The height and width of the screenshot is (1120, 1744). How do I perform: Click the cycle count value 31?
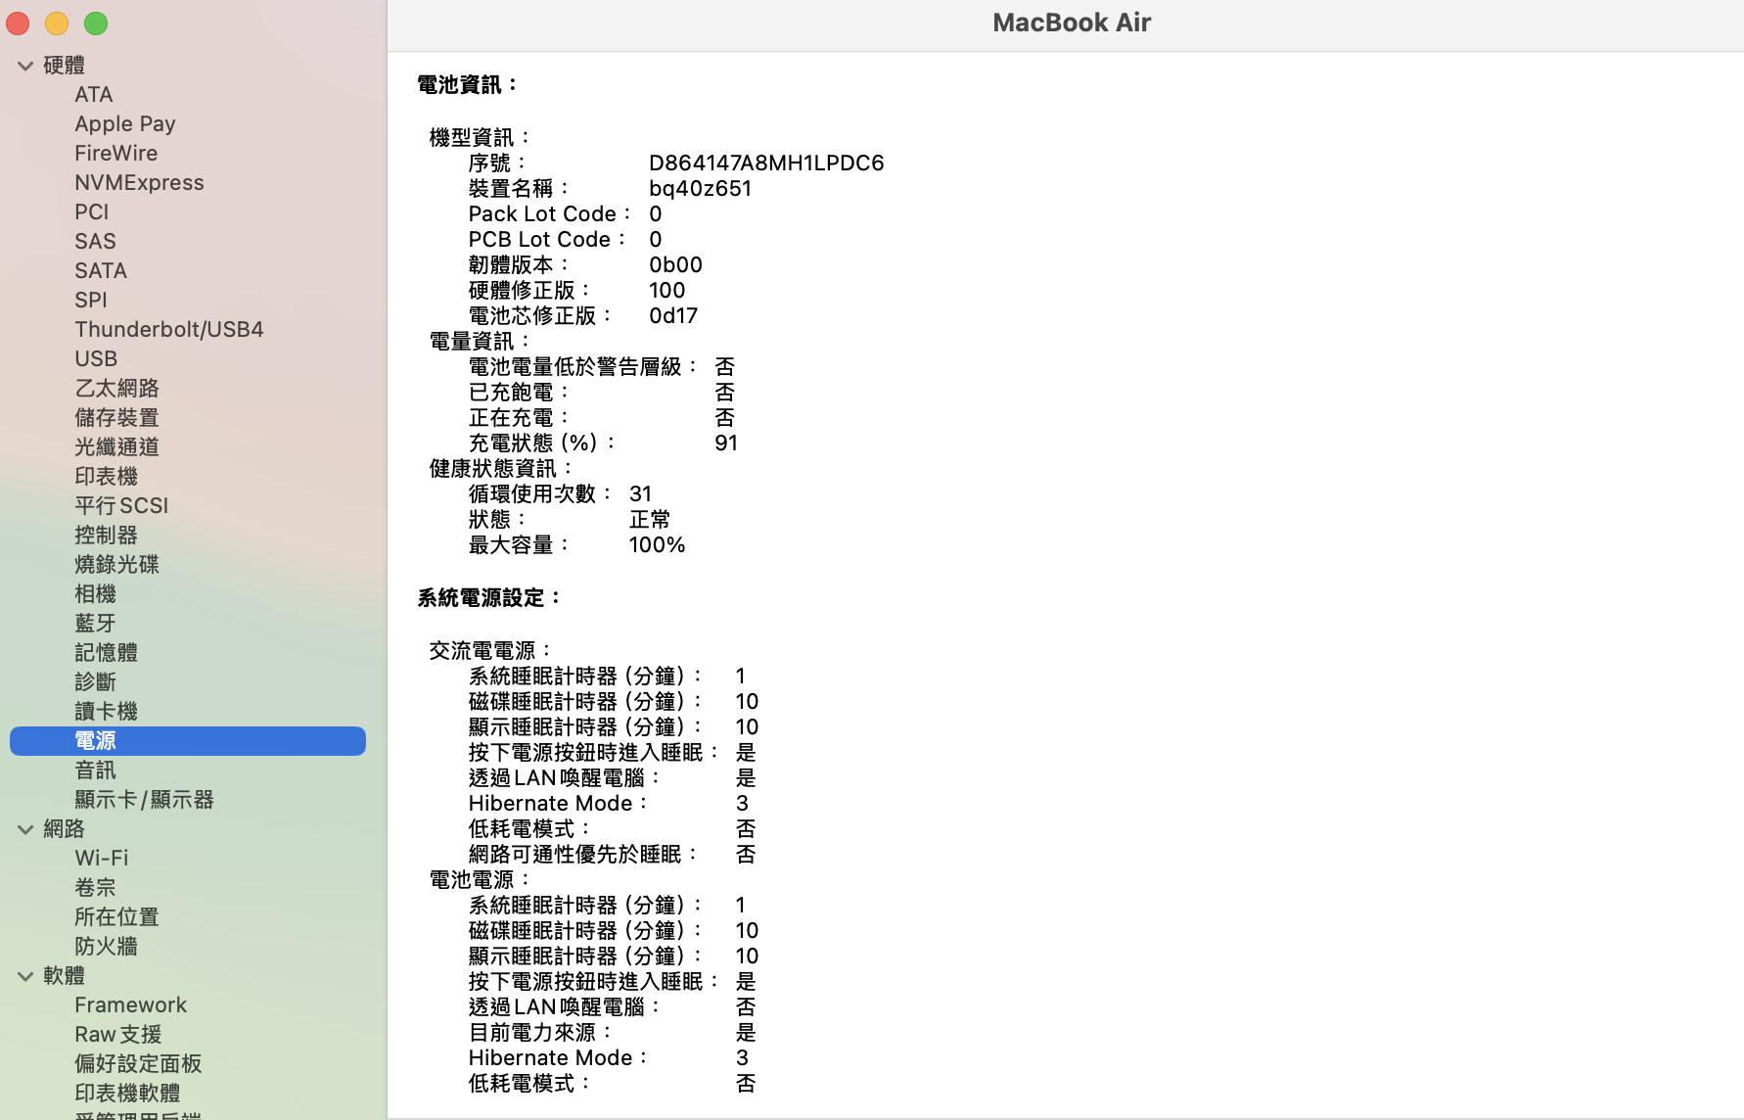tap(641, 493)
